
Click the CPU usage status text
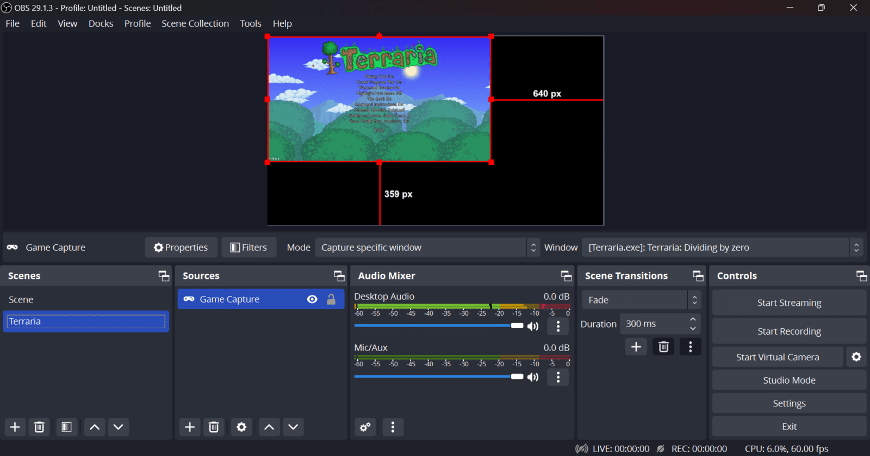[787, 449]
